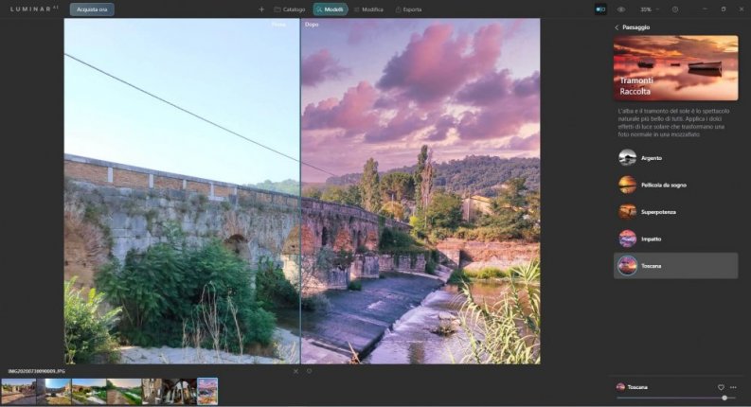Select the first thumbnail in the filmstrip

pos(18,391)
